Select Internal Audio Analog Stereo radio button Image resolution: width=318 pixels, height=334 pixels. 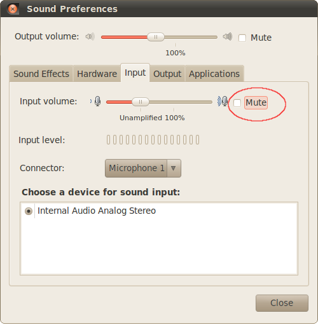pos(29,211)
